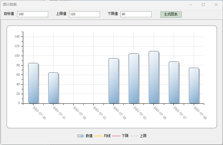Select the 2023-07-24 bar in chart
The width and height of the screenshot is (223, 145).
click(113, 81)
